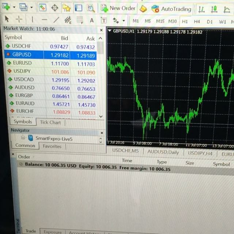Open the Tick Chart tab
Viewport: 234px width, 234px height.
coord(50,122)
